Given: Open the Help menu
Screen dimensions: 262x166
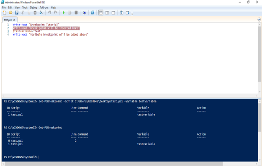Looking at the screenshot, I should (x=53, y=8).
